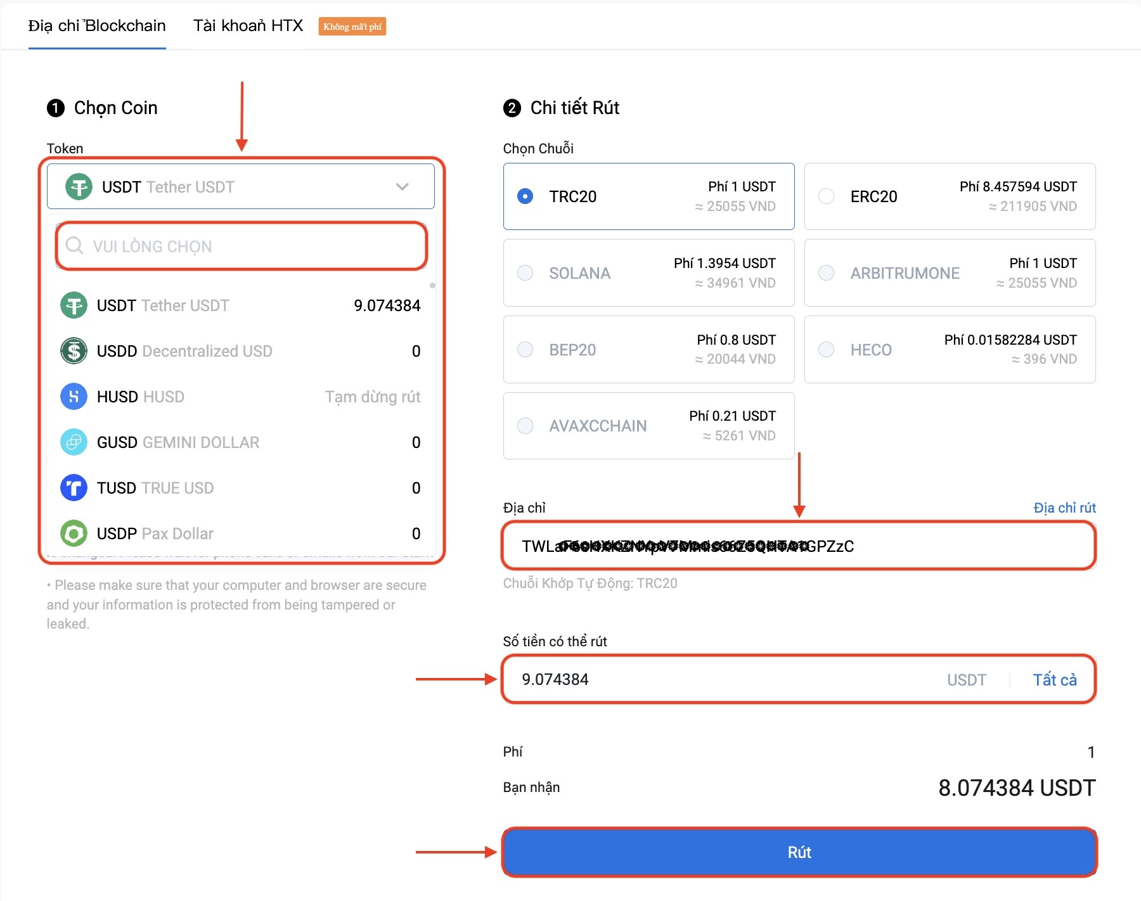1141x901 pixels.
Task: Pick the HECO chain radio button
Action: coord(826,350)
